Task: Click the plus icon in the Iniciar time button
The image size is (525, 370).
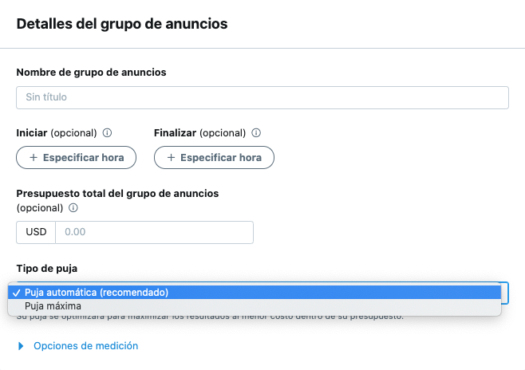Action: [34, 158]
